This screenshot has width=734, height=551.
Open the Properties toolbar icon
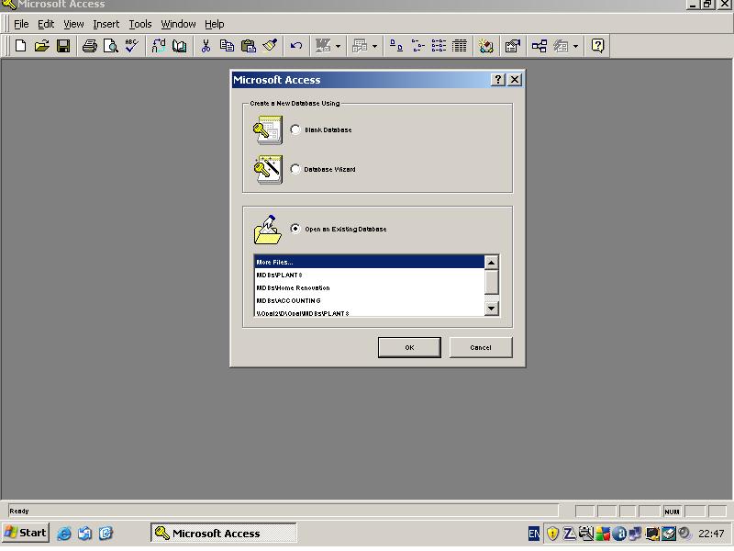513,46
